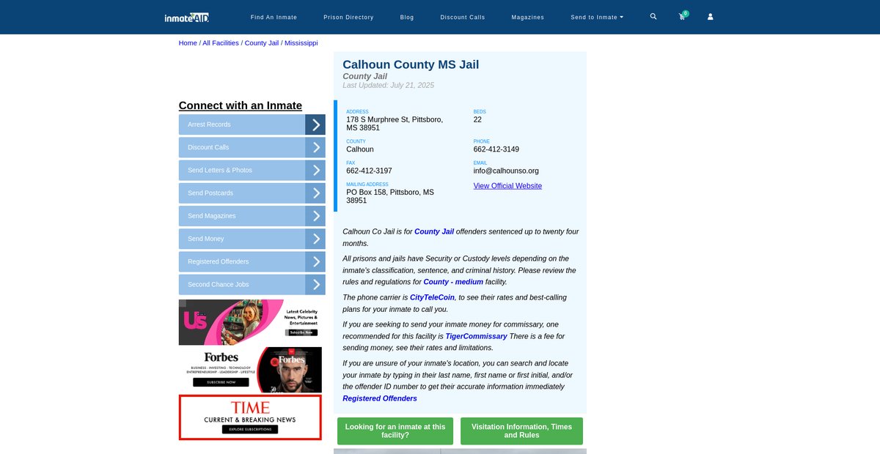Go to Prison Directory in navigation
The width and height of the screenshot is (880, 454).
[348, 17]
